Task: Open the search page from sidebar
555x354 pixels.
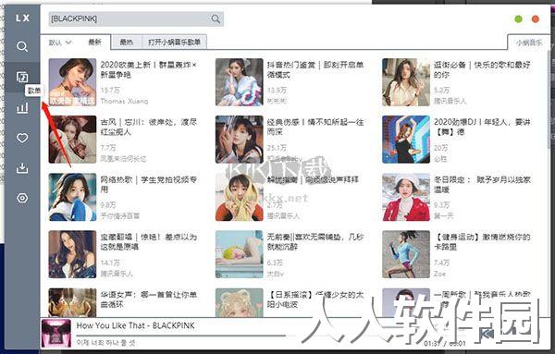Action: [22, 46]
